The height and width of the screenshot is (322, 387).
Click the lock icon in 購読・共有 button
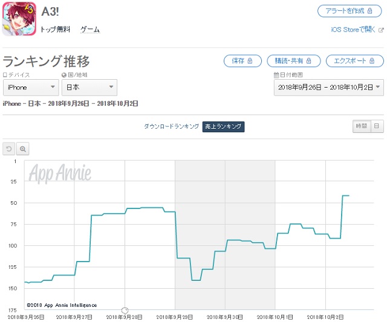(x=309, y=60)
